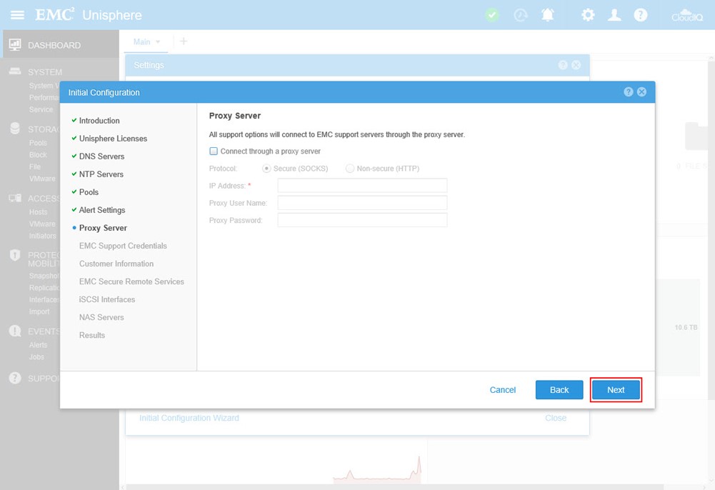Open Alerts under Events sidebar

coord(38,345)
